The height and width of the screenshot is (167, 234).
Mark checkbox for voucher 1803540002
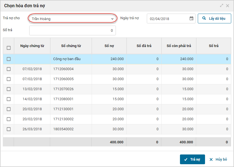[9, 129]
